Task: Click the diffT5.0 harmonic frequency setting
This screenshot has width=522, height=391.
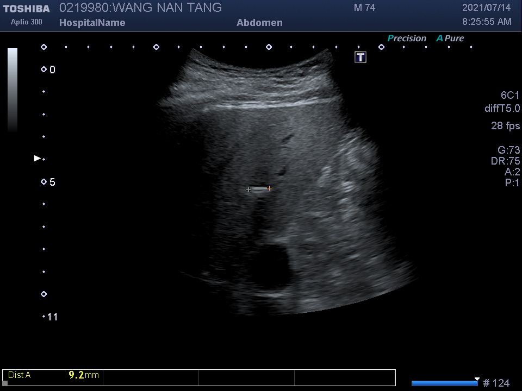Action: 502,109
